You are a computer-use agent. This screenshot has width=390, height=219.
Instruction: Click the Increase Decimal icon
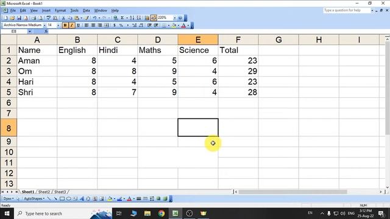coord(134,25)
